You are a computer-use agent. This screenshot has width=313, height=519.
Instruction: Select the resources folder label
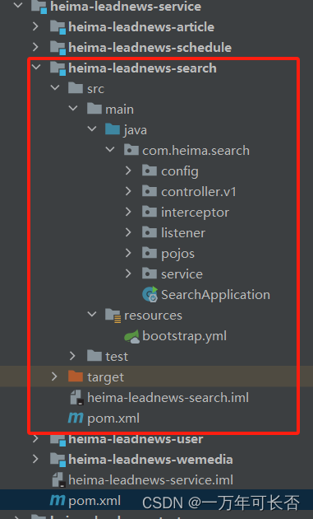[x=153, y=315]
